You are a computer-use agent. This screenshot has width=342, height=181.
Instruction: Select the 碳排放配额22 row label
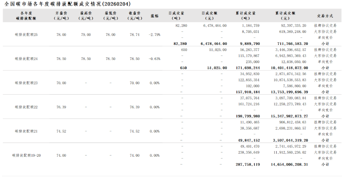click(26, 107)
